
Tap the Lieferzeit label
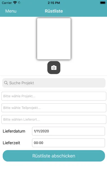click(11, 143)
